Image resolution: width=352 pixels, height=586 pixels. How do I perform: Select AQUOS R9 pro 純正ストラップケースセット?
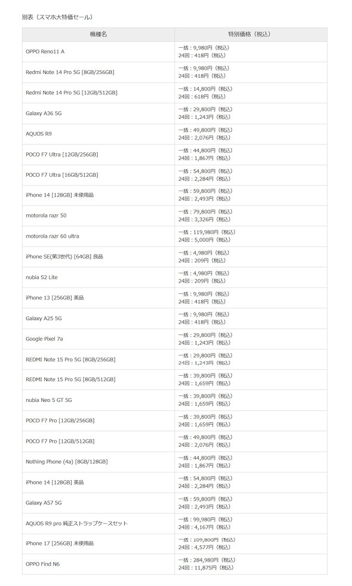coord(76,524)
